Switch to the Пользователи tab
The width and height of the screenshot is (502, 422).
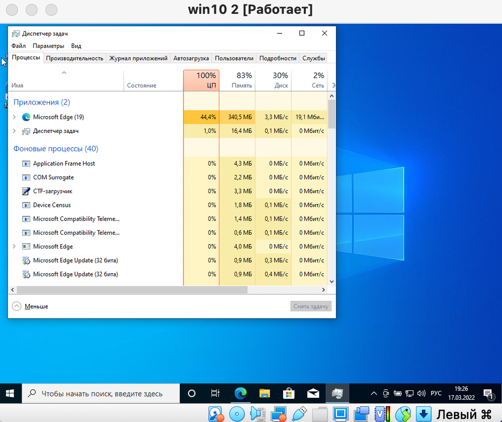click(234, 58)
